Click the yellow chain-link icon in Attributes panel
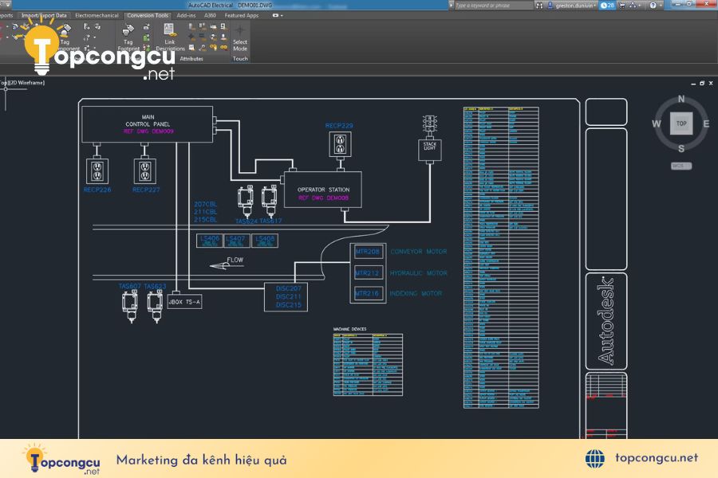Viewport: 718px width, 478px height. [223, 47]
